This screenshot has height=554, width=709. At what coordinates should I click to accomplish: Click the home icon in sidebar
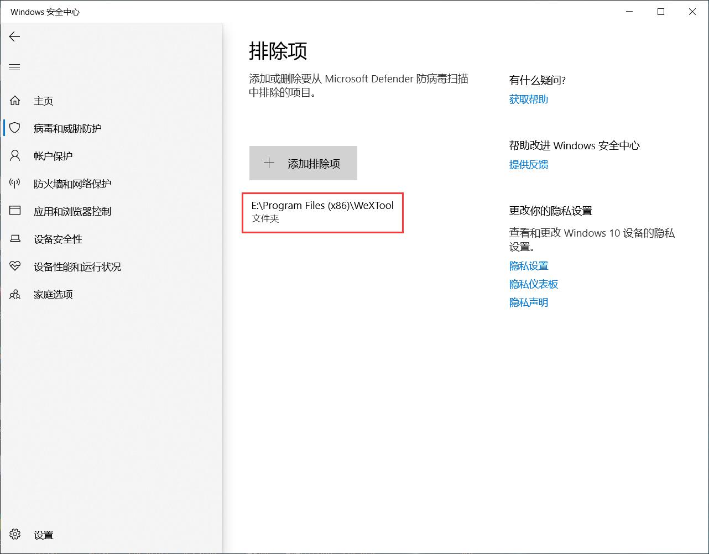point(15,101)
